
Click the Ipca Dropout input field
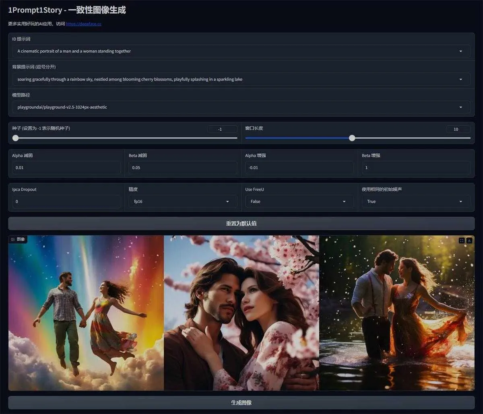click(66, 202)
